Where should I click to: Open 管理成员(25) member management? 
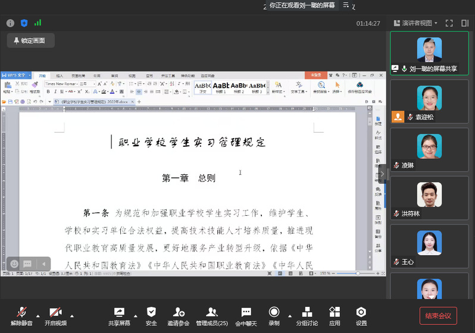click(211, 315)
